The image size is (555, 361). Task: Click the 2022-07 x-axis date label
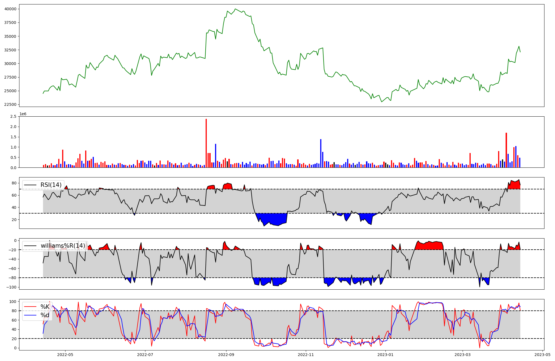coord(145,355)
